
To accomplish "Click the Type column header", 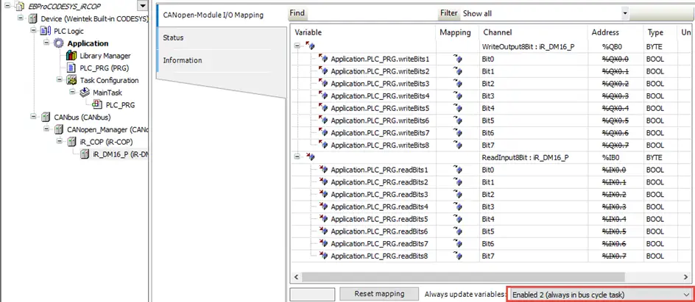I will click(660, 32).
